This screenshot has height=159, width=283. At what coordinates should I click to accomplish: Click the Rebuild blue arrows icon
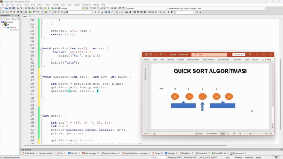coord(56,8)
